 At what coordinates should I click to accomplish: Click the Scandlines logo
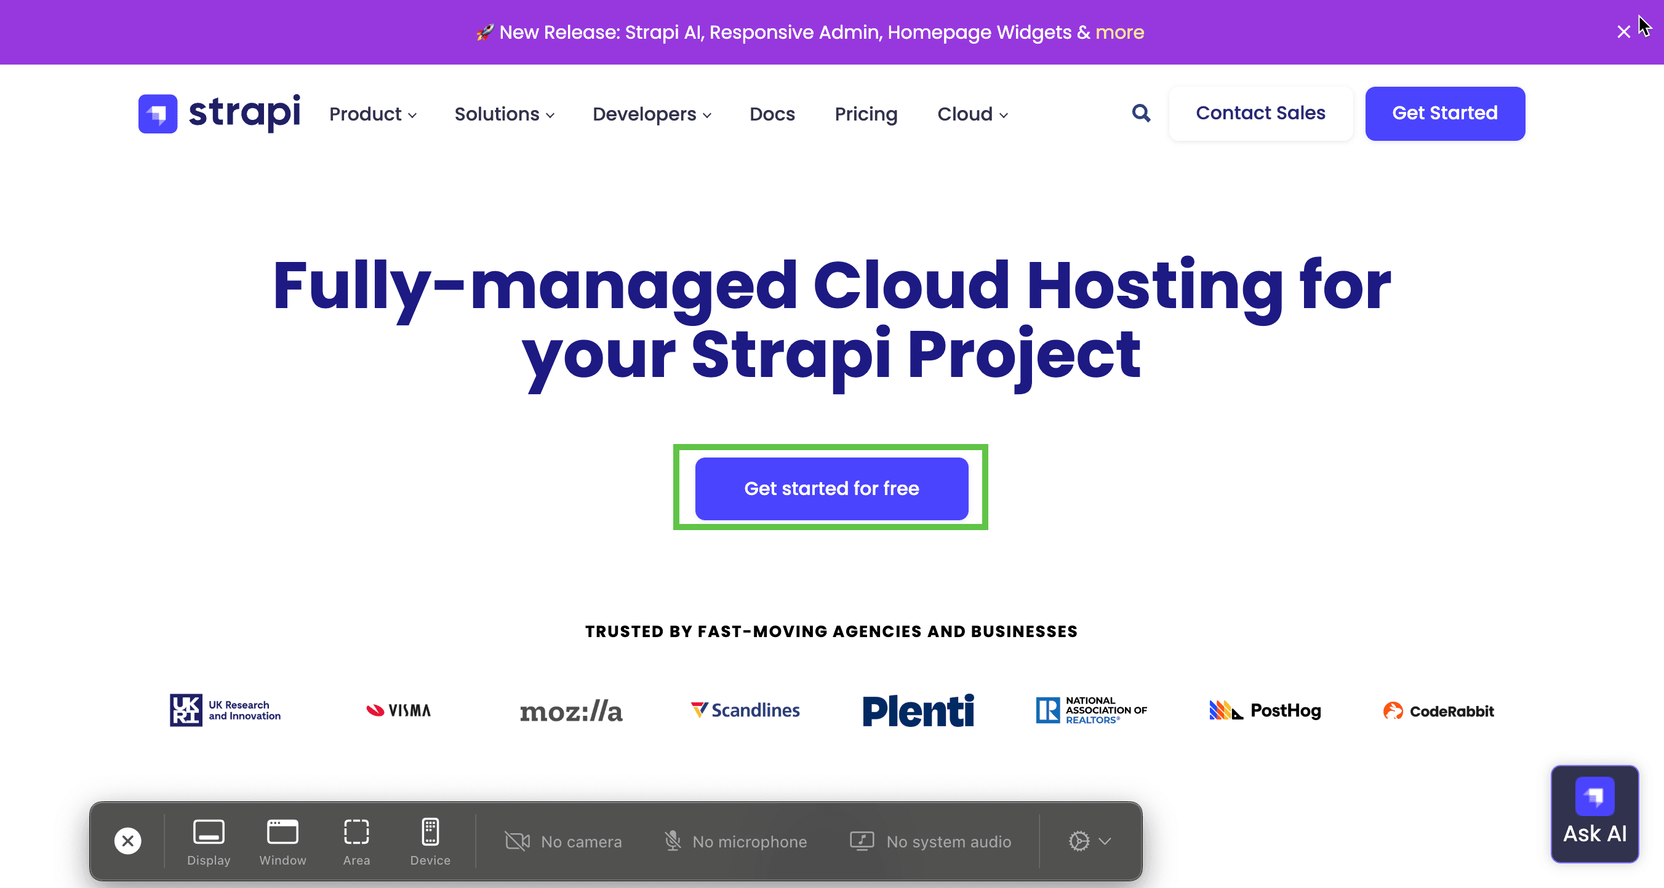pos(745,710)
